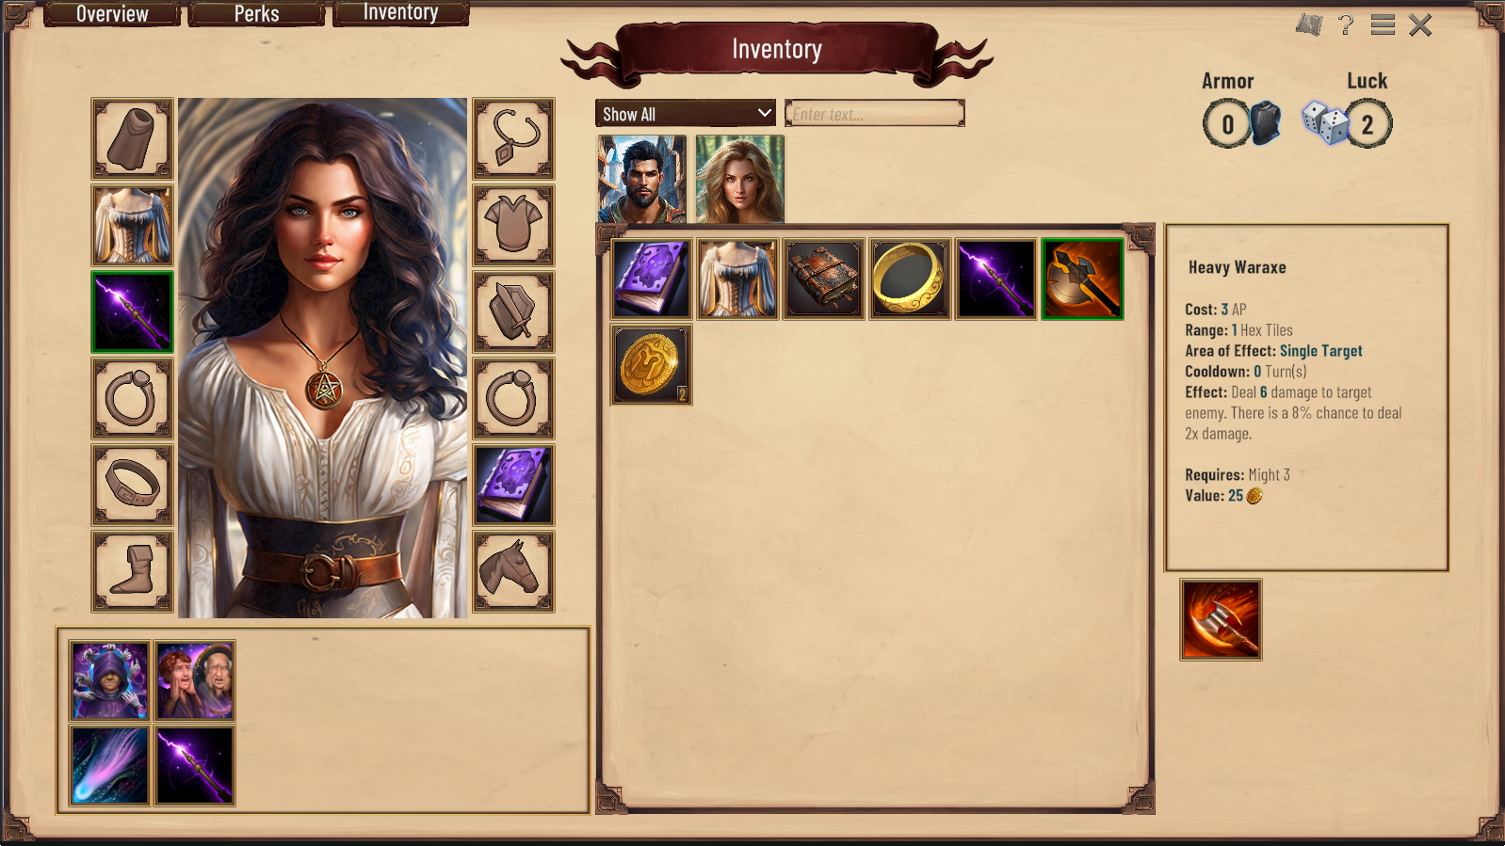The width and height of the screenshot is (1505, 846).
Task: Select the hooded purple mage ability
Action: pos(110,681)
